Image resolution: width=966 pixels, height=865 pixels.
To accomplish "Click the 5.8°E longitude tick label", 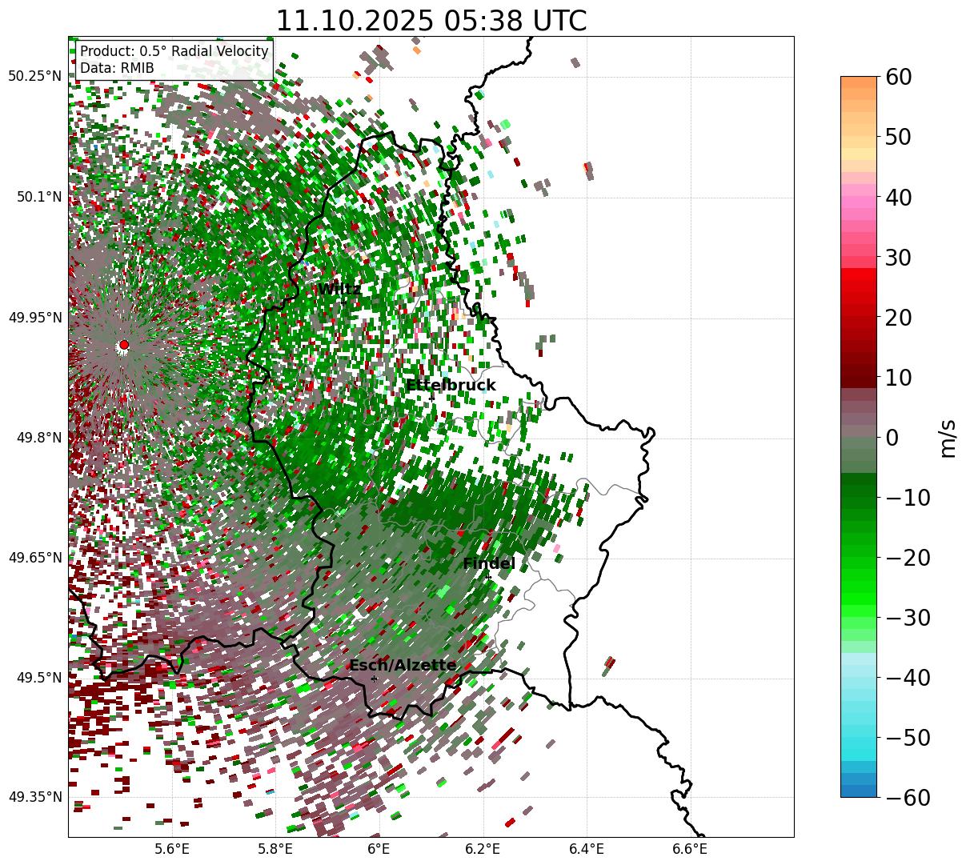I will tap(275, 849).
